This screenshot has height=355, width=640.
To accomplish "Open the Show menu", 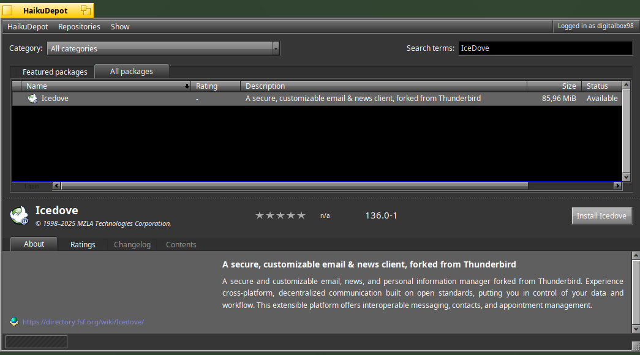I will 120,26.
